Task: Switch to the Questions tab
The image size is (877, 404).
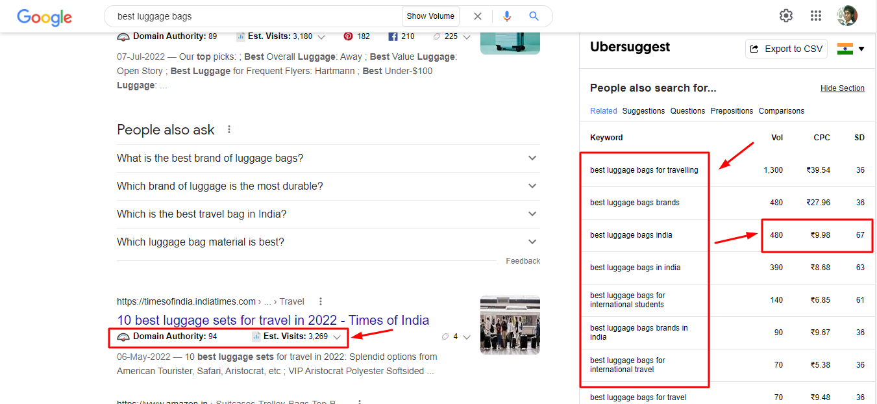Action: pos(687,111)
